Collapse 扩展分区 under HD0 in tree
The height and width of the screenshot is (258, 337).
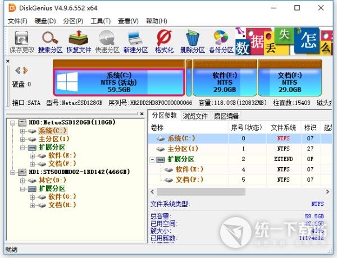pyautogui.click(x=22, y=148)
